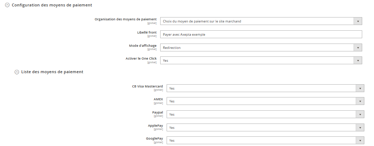The image size is (374, 146).
Task: Click the Libellé front label
Action: (x=147, y=32)
